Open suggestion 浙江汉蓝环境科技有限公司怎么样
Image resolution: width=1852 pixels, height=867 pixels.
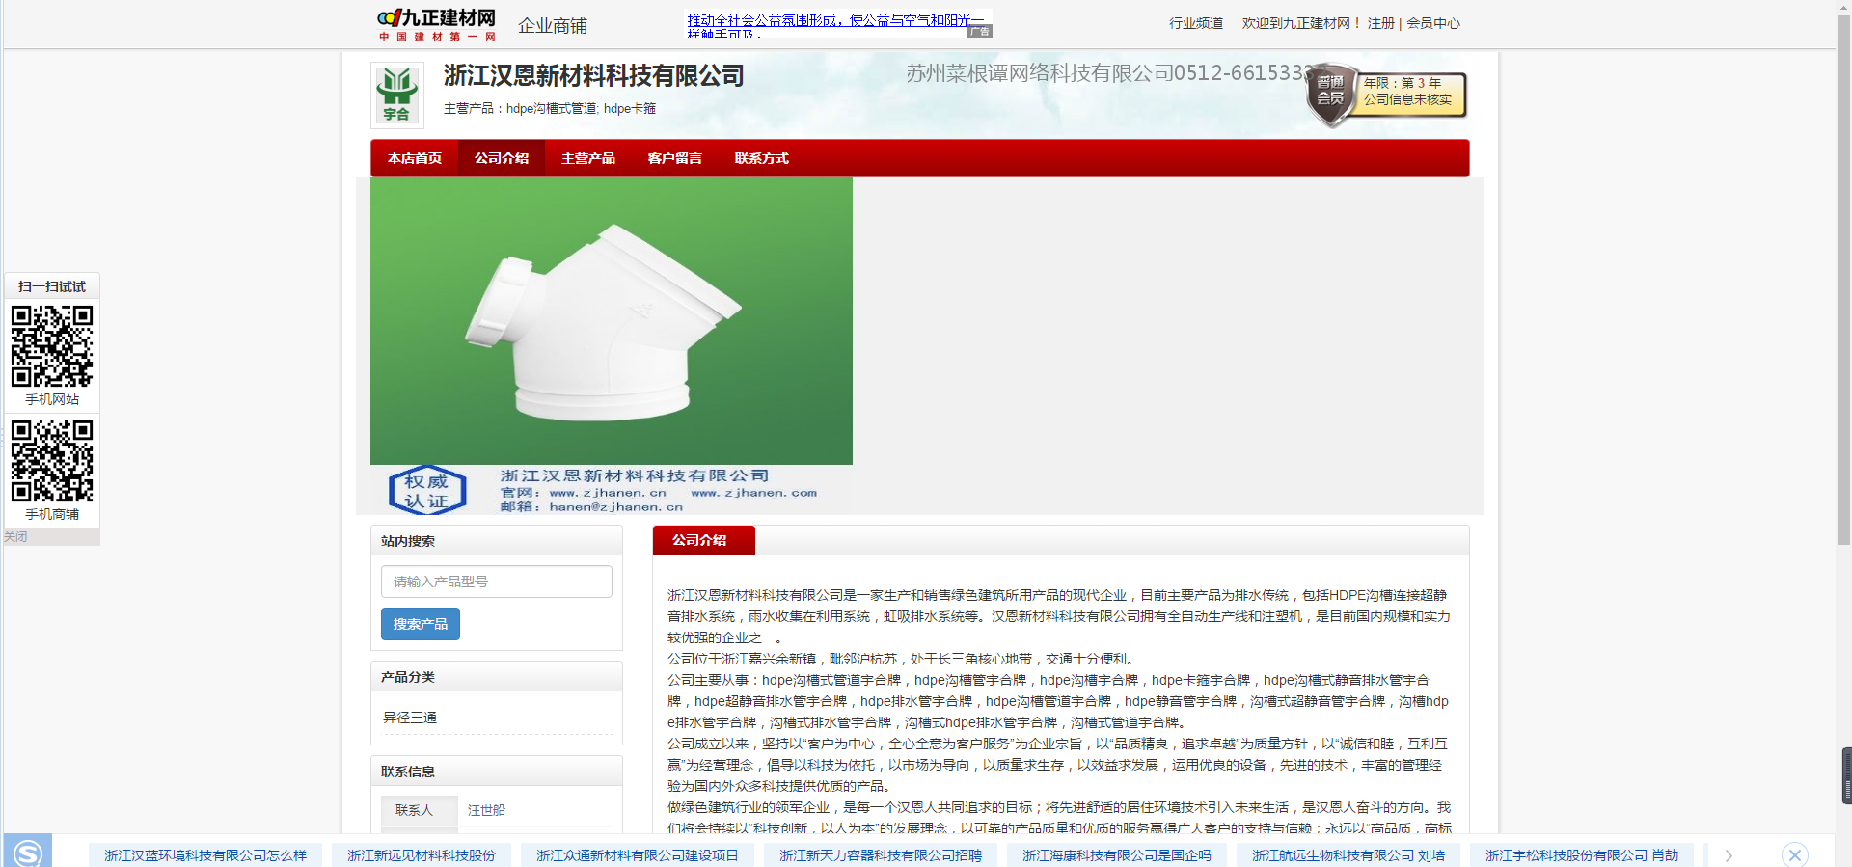coord(205,855)
